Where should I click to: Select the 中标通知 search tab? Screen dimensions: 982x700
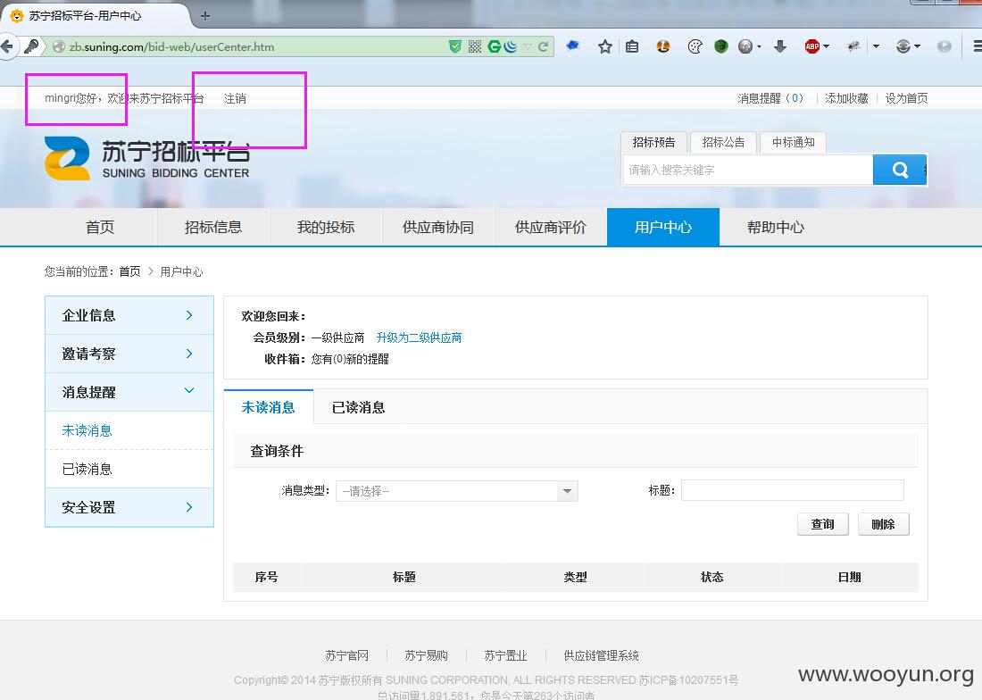point(793,142)
